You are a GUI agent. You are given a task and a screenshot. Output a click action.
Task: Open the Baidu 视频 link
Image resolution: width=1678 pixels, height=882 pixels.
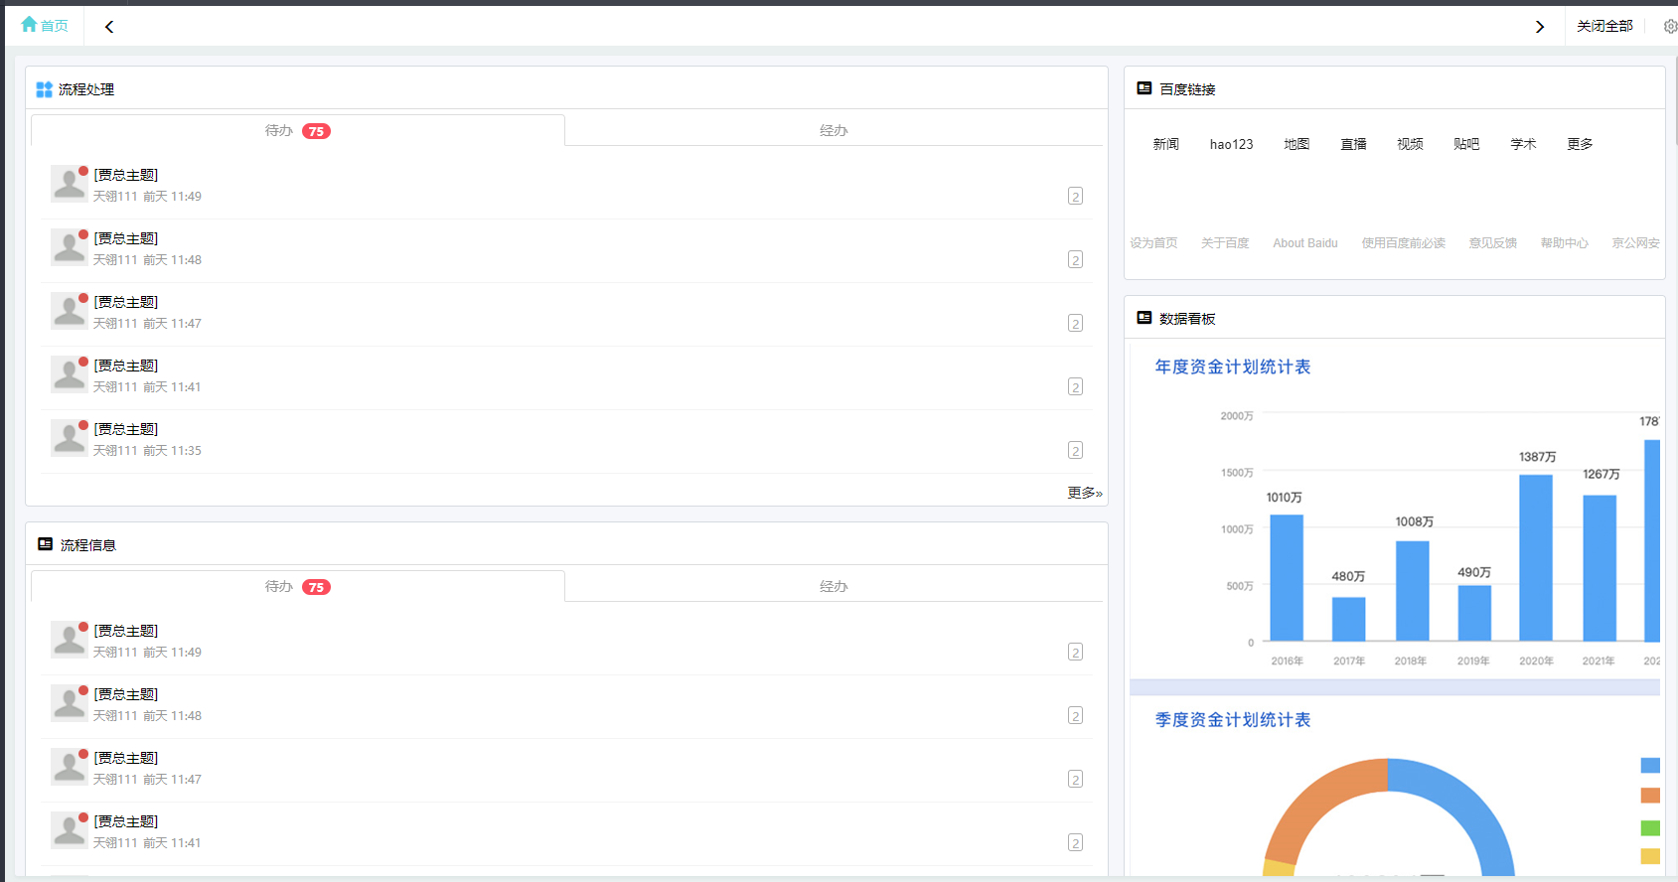coord(1410,144)
